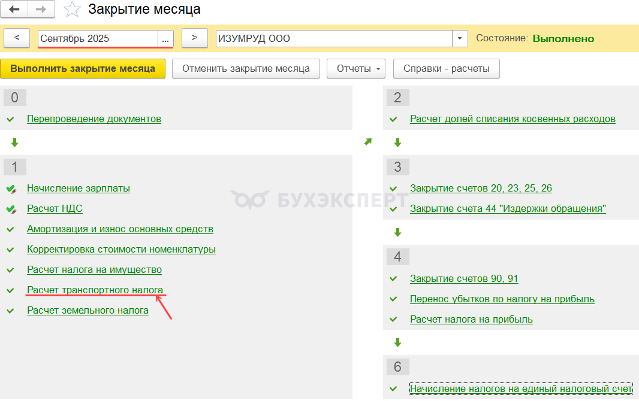Click checkmark icon beside Перепроведение документов
Viewport: 639px width, 401px height.
click(11, 119)
